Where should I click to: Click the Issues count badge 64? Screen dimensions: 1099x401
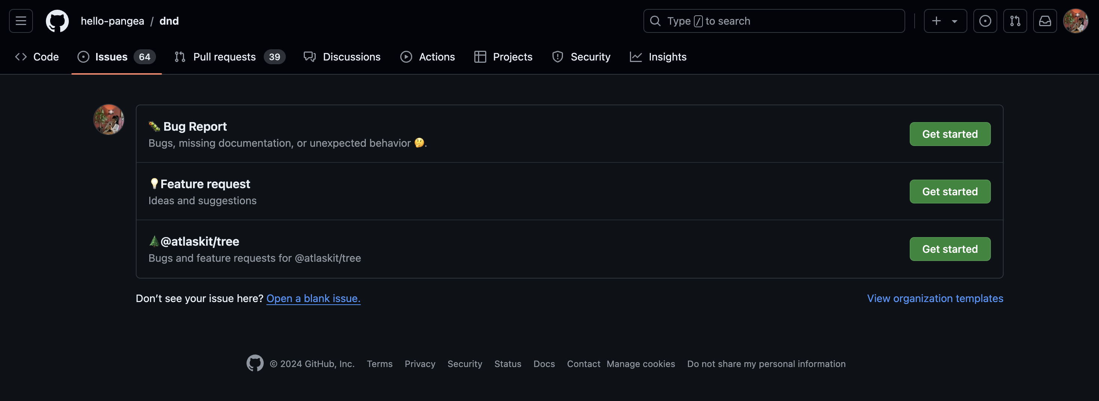point(145,57)
